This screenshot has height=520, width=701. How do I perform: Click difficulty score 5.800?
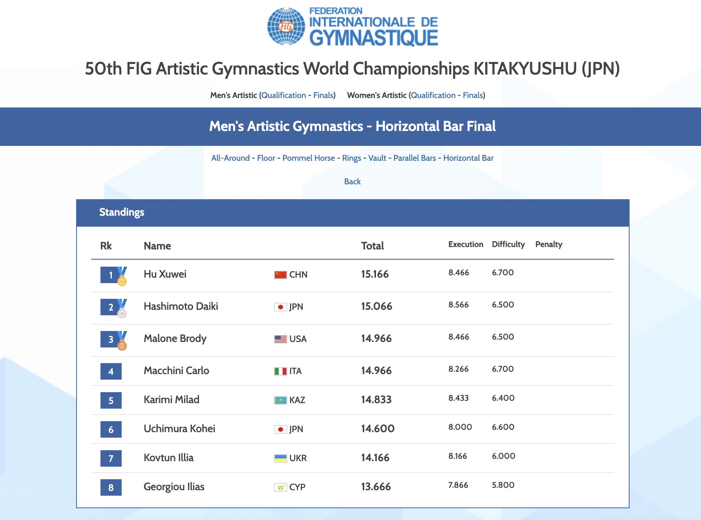tap(503, 485)
